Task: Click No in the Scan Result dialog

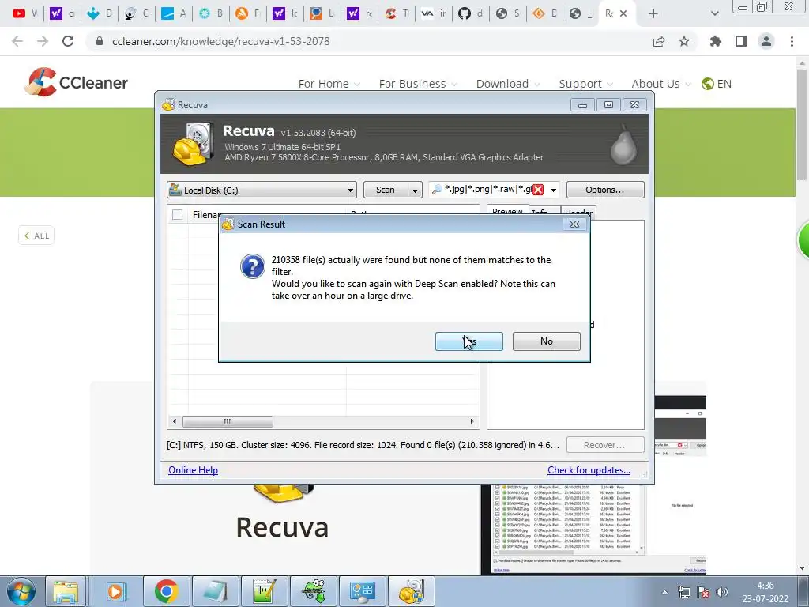Action: point(547,341)
